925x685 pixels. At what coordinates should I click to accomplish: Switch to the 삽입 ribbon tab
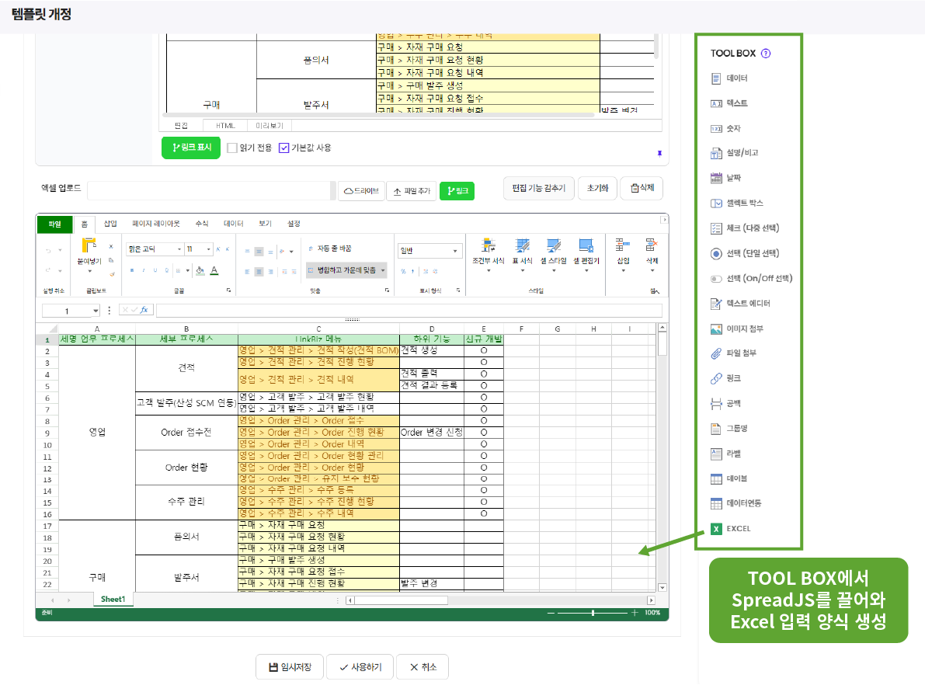110,224
